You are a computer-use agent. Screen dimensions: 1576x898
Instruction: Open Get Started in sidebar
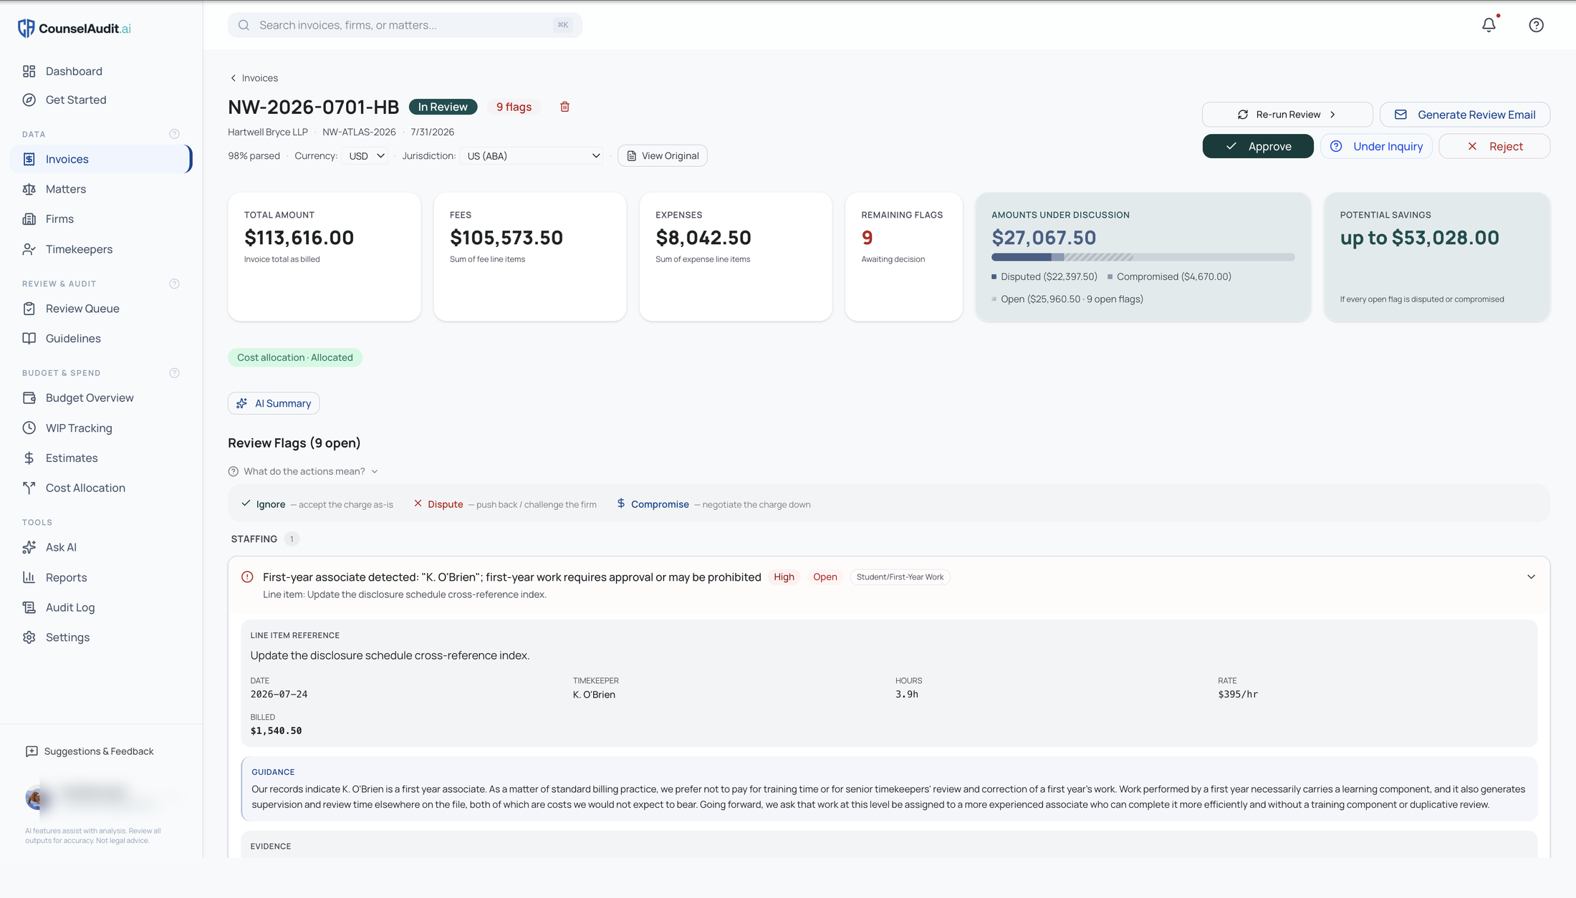click(101, 100)
